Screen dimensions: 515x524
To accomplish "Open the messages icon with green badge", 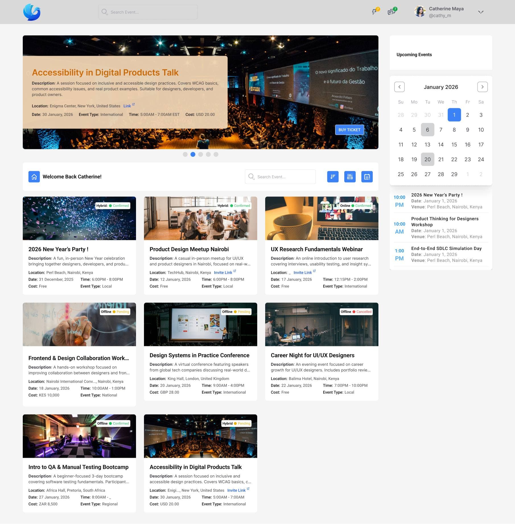I will click(x=392, y=11).
